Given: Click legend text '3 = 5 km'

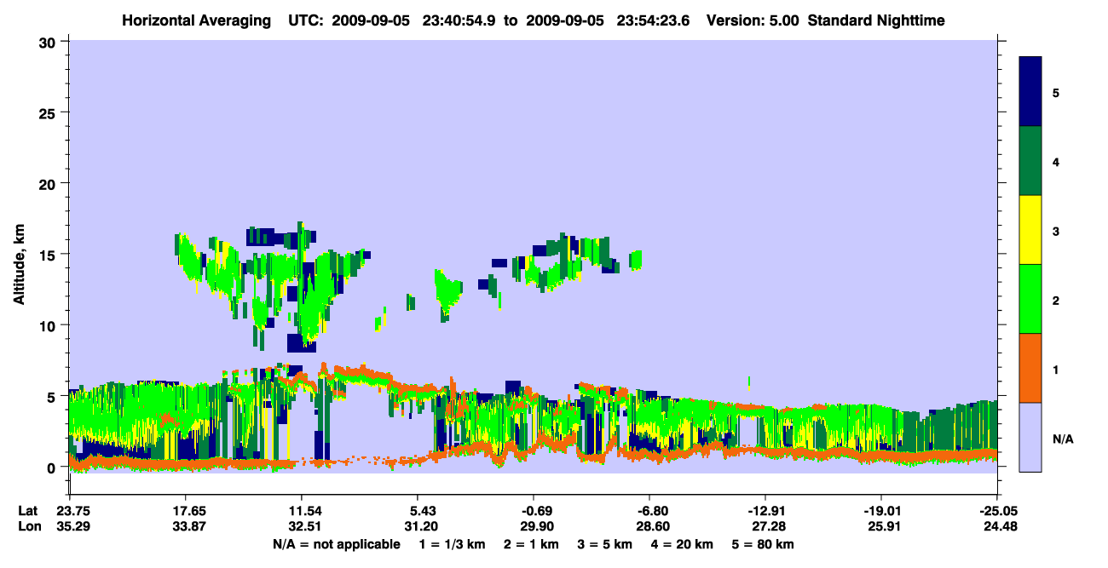Looking at the screenshot, I should [605, 544].
